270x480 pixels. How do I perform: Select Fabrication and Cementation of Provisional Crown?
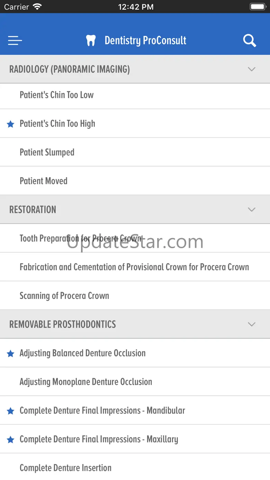click(134, 267)
